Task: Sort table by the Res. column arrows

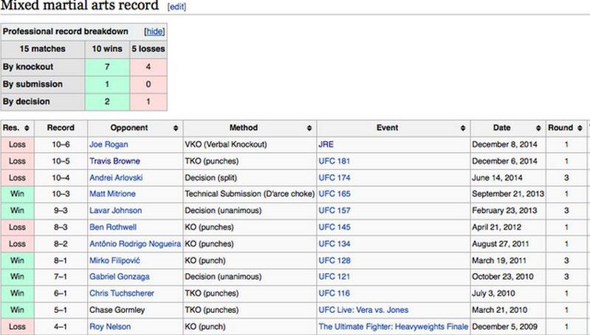Action: (x=27, y=128)
